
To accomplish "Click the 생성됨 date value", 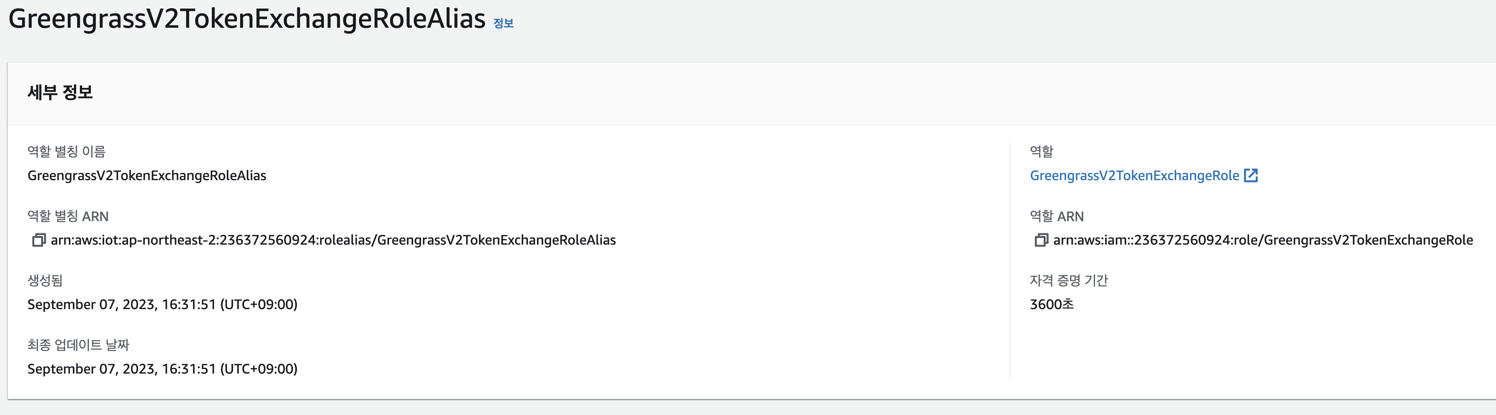I will click(x=163, y=304).
